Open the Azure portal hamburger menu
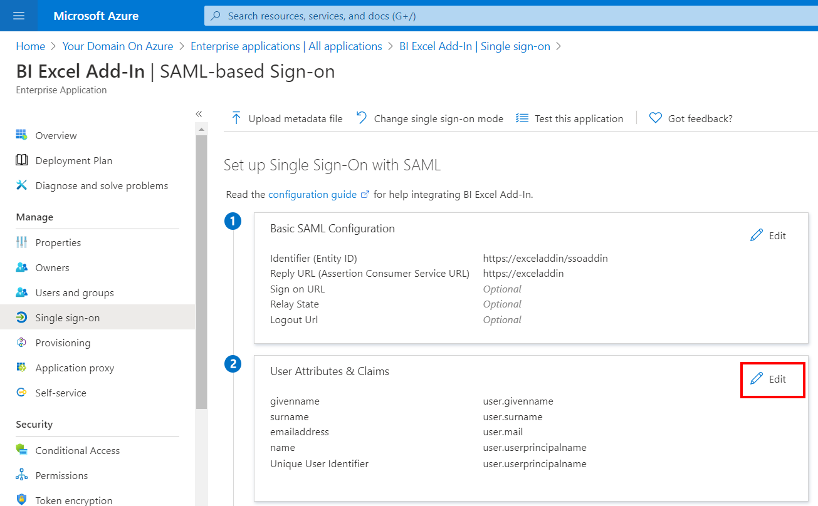 [x=18, y=16]
